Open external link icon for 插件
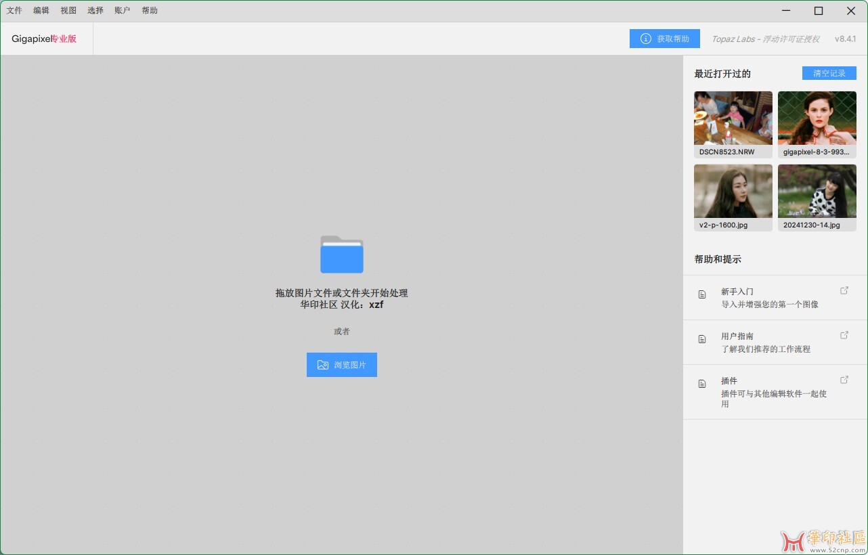This screenshot has width=868, height=555. point(844,380)
